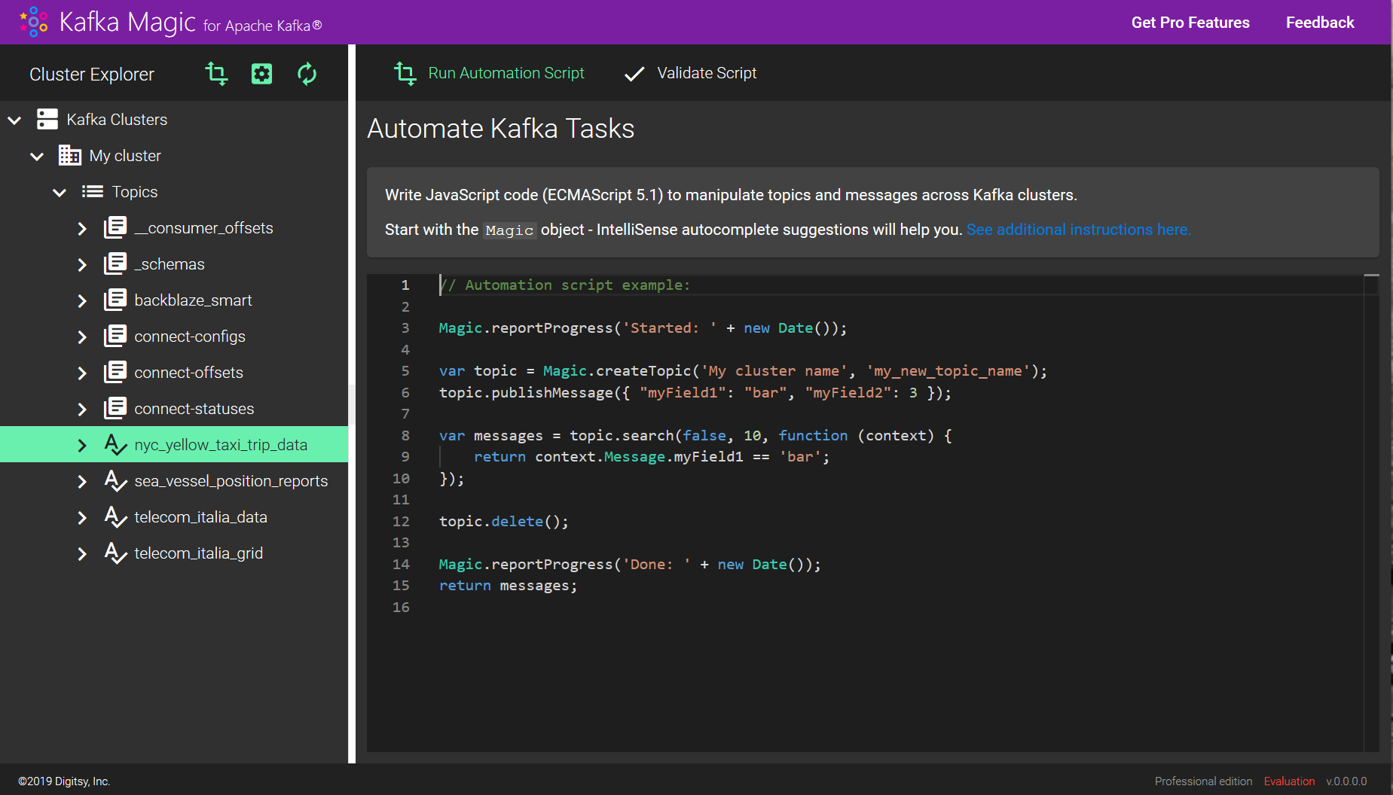Image resolution: width=1393 pixels, height=795 pixels.
Task: Select the __consumer_offsets topic name
Action: click(203, 228)
